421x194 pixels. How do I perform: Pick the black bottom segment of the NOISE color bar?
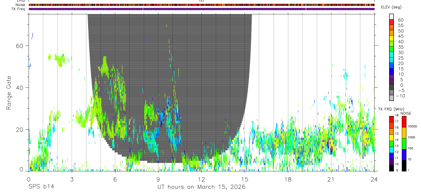pyautogui.click(x=404, y=166)
